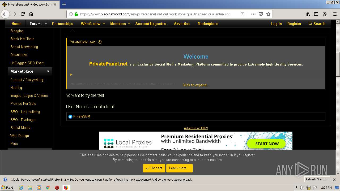Open the Advertise menu item

point(182,24)
